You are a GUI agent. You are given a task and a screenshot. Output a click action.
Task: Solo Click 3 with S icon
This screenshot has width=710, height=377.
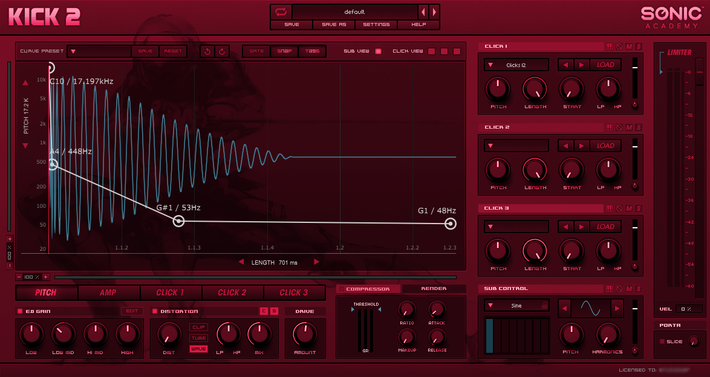(639, 208)
